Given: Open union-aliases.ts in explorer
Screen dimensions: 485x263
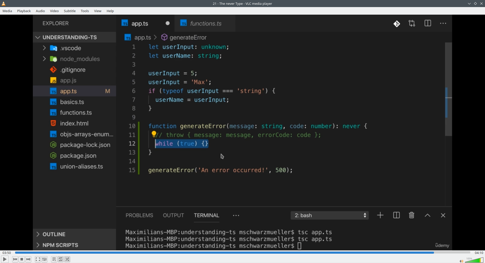Looking at the screenshot, I should (x=75, y=167).
